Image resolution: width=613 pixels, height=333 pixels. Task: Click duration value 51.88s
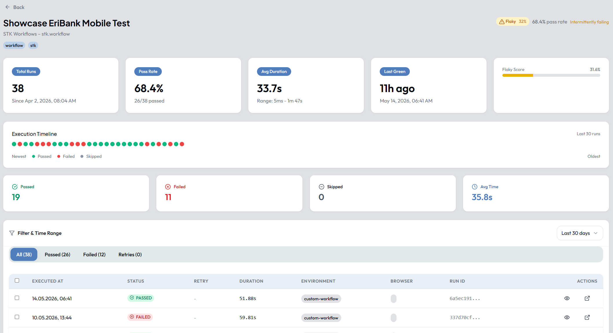[248, 299]
